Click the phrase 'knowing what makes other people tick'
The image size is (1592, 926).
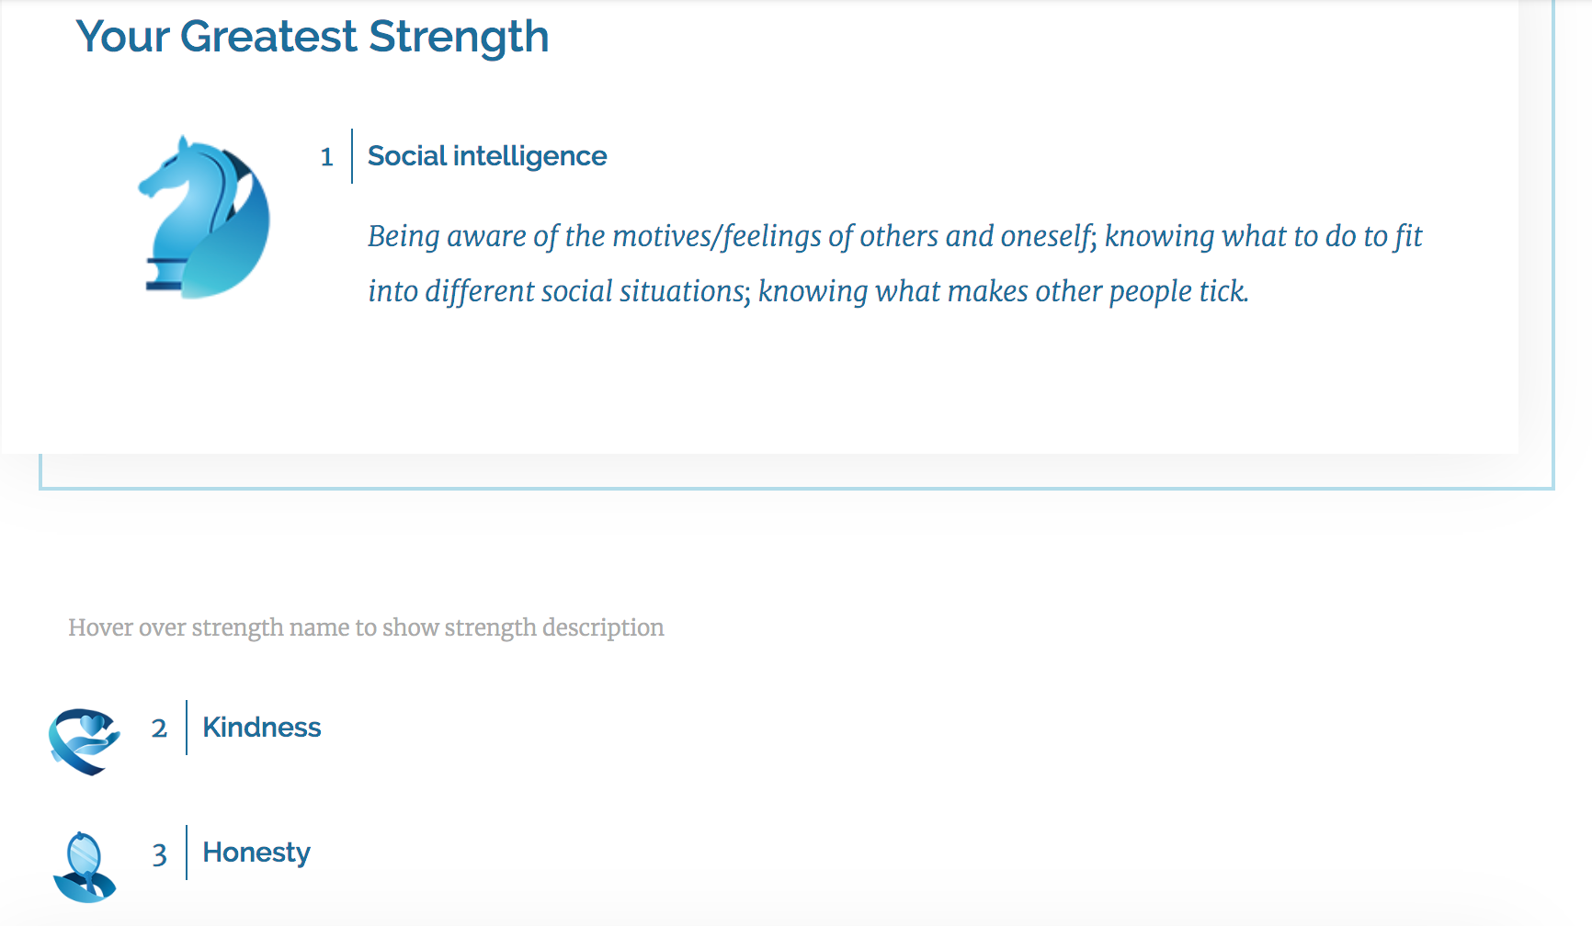point(1003,292)
